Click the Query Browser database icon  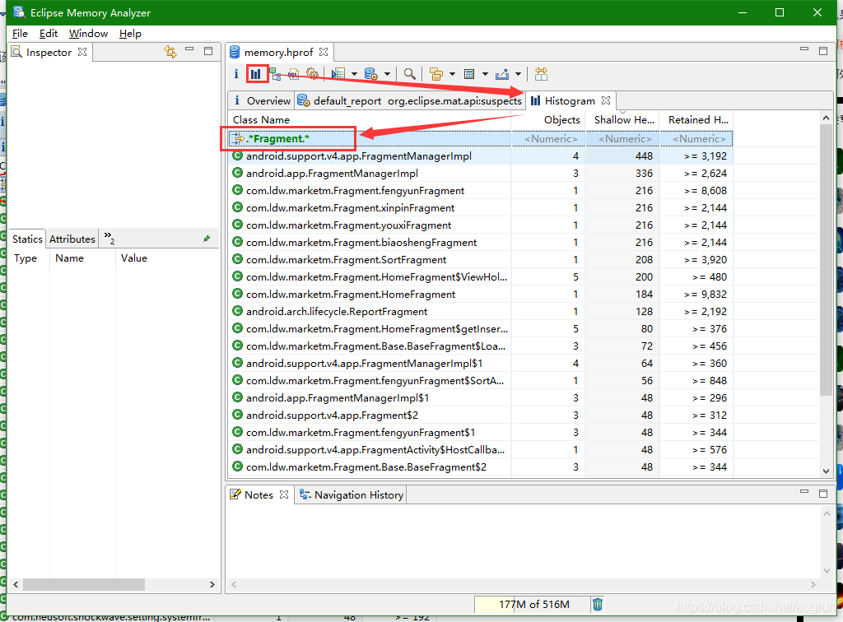tap(371, 74)
